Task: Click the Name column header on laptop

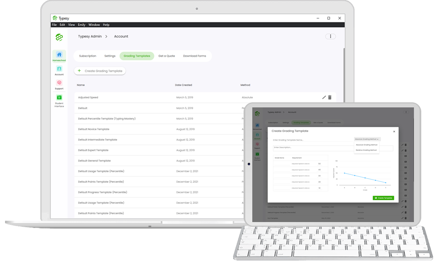Action: (81, 85)
